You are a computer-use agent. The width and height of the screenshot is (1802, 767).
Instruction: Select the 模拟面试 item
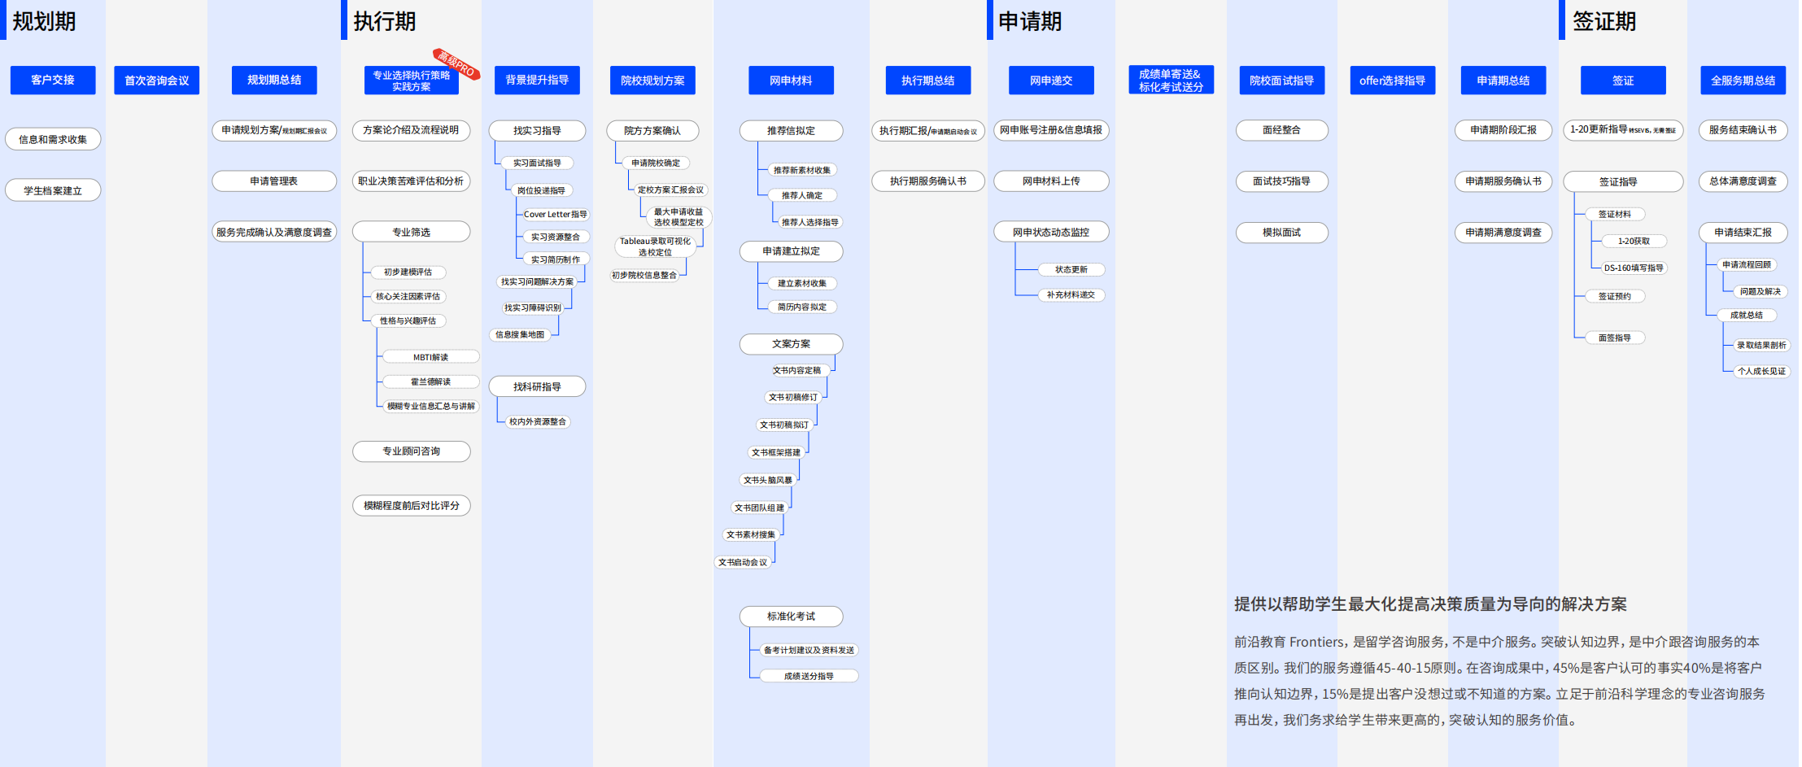point(1281,233)
